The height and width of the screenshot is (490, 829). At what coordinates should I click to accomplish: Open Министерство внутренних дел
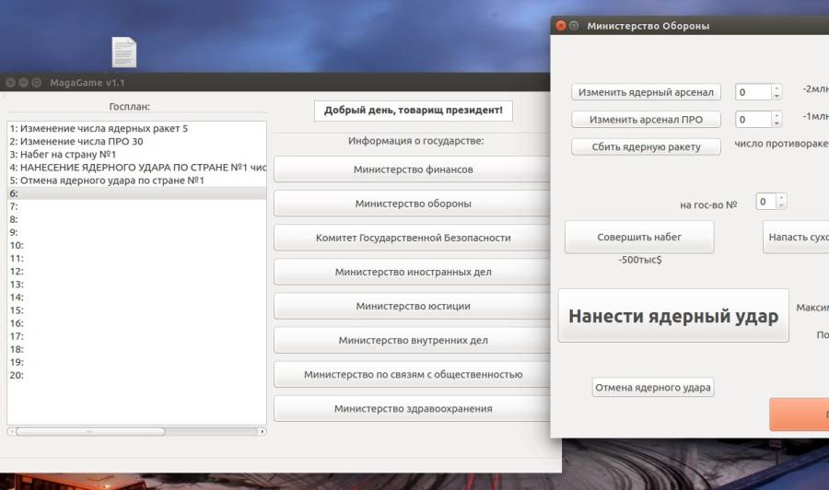click(413, 341)
